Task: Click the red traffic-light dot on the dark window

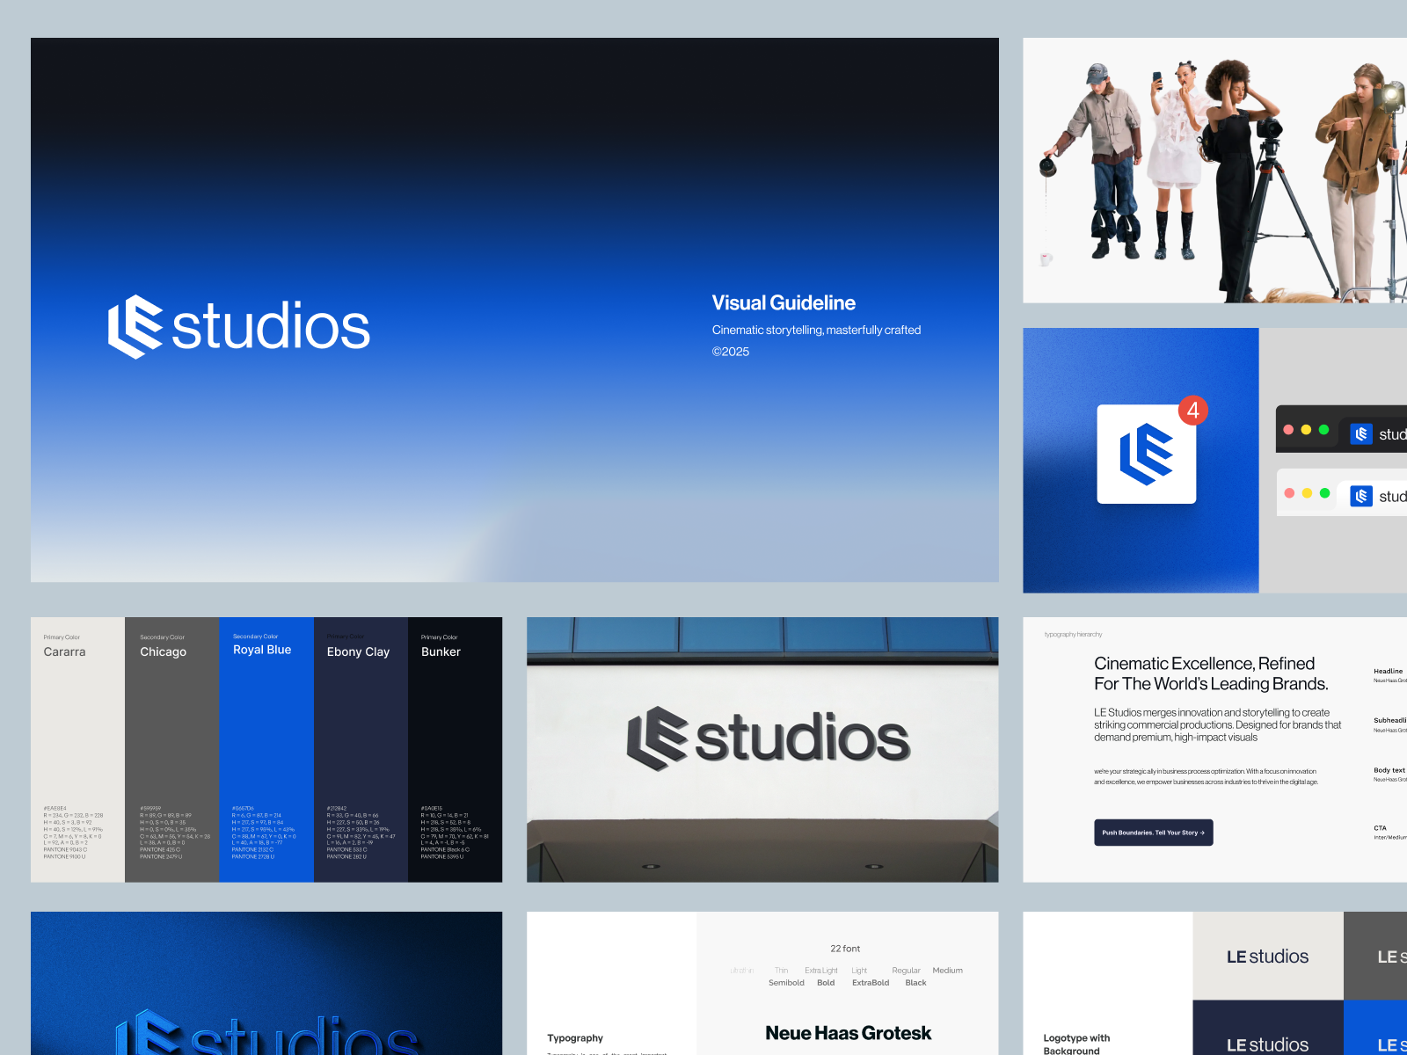Action: coord(1288,430)
